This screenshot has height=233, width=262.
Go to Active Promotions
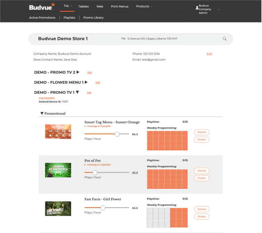tap(42, 17)
